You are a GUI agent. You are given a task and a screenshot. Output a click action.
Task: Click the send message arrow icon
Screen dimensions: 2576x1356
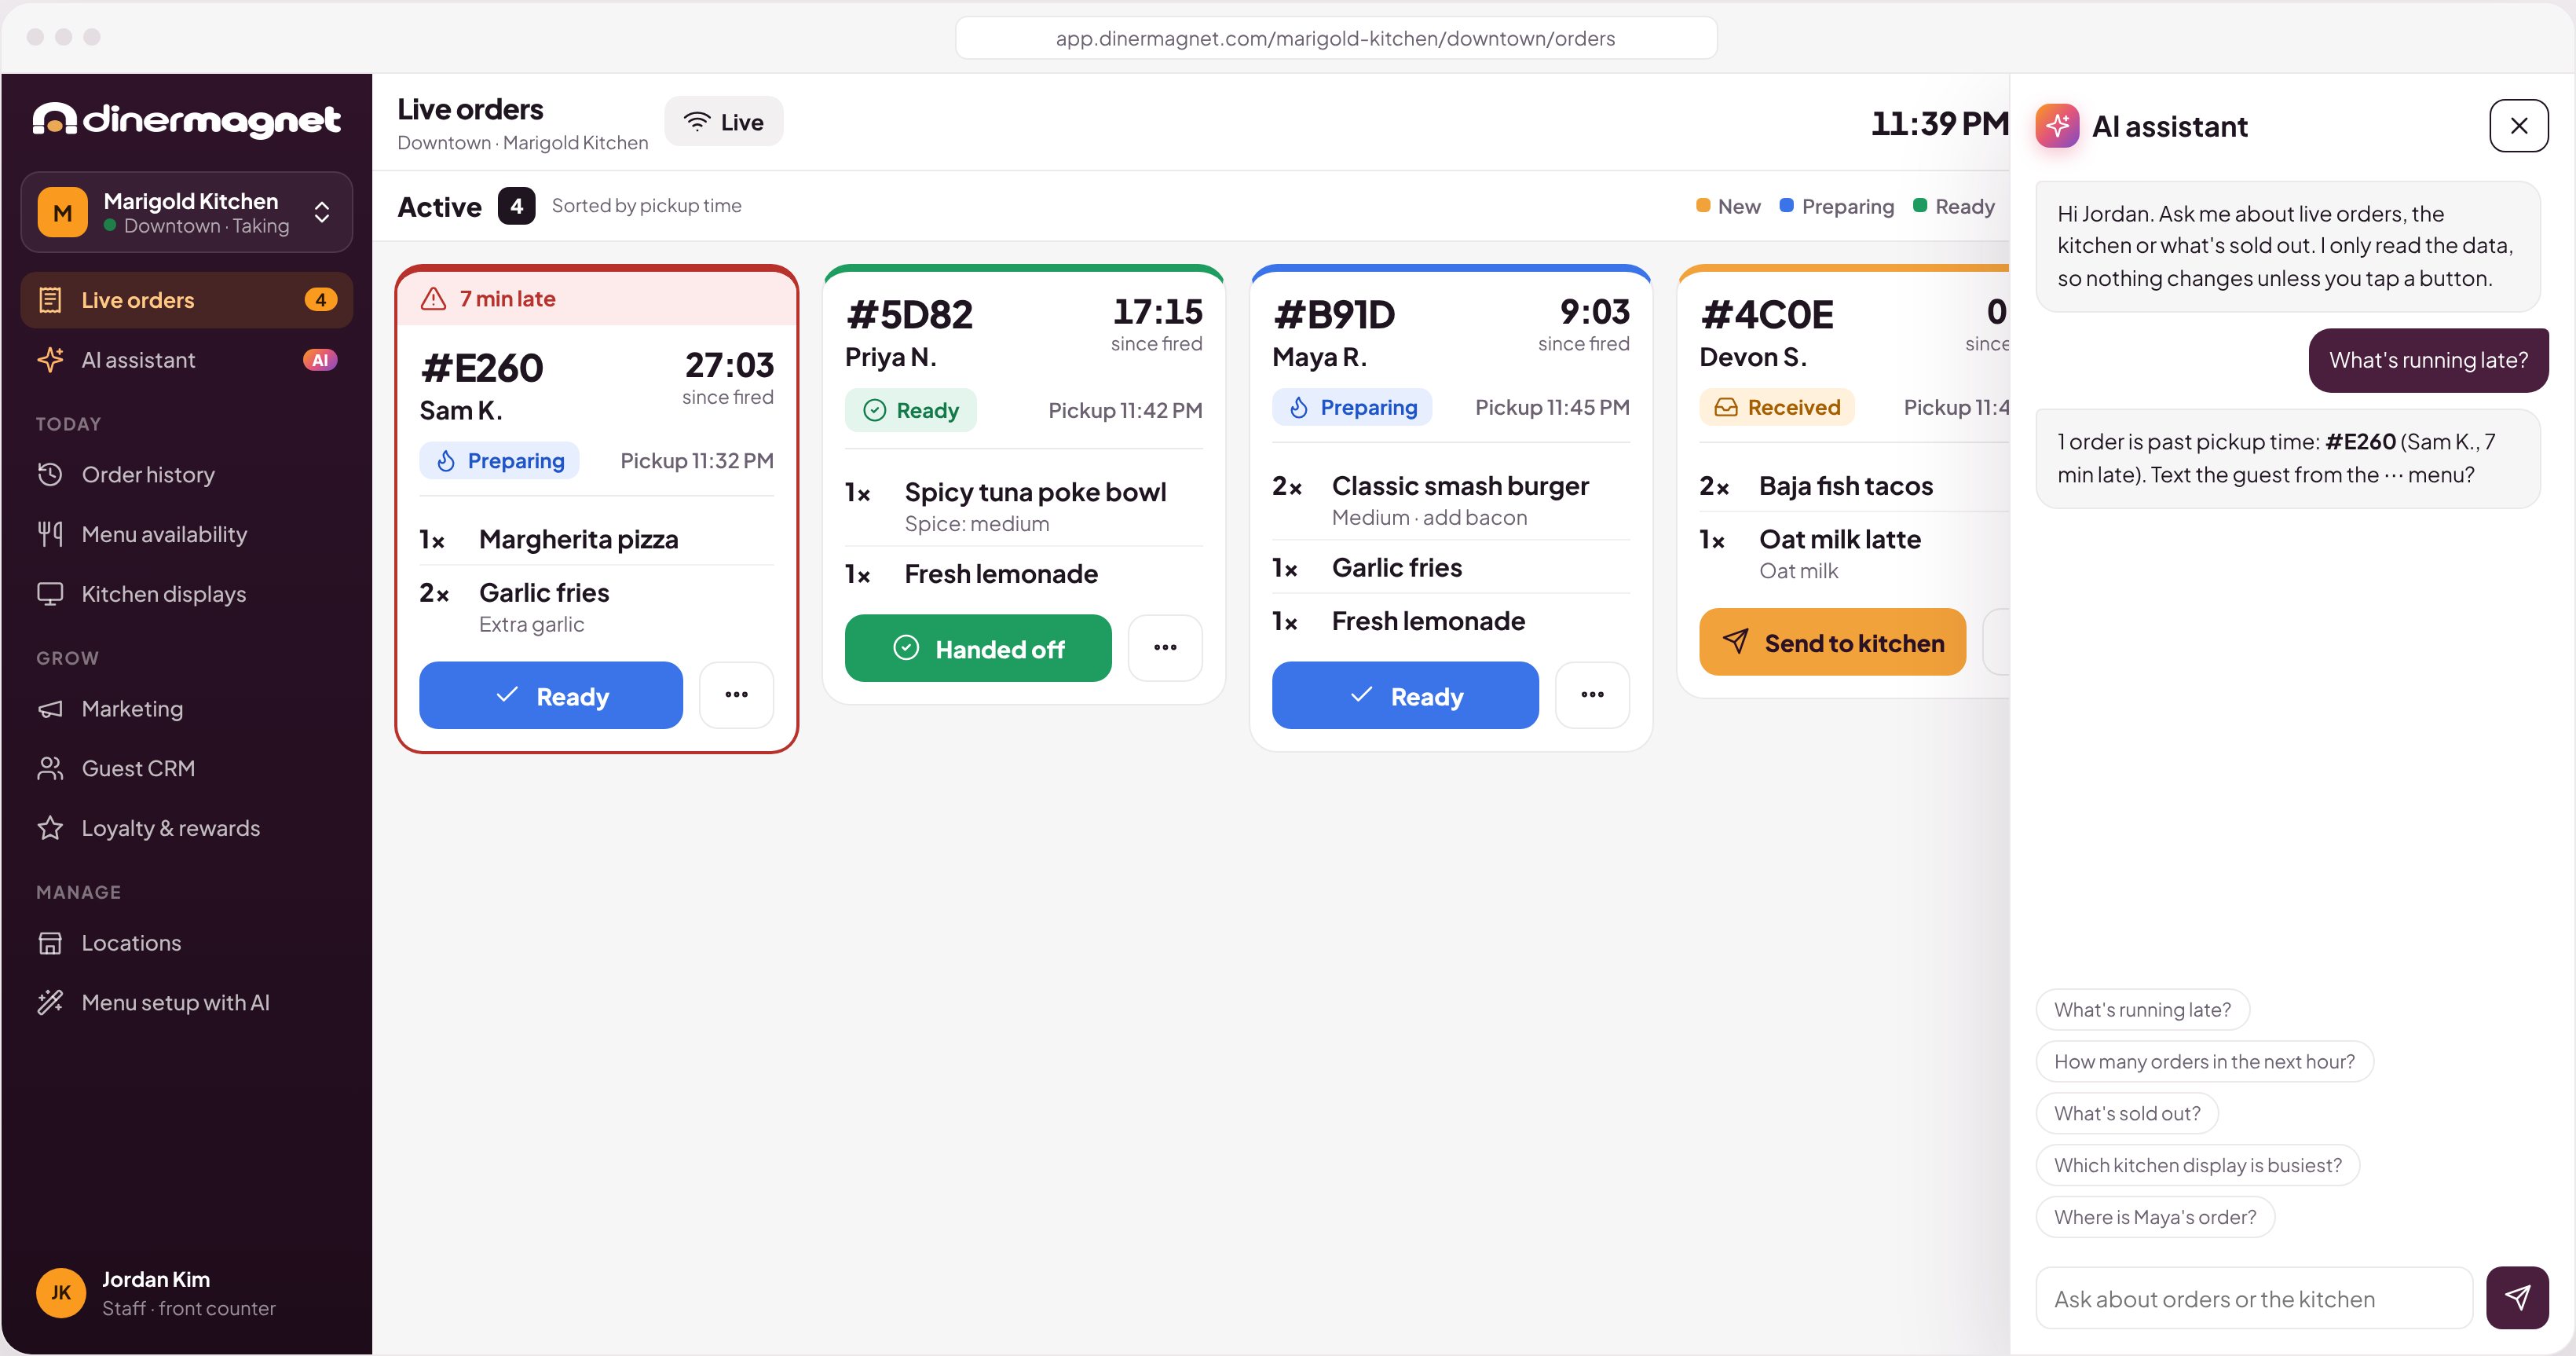pyautogui.click(x=2517, y=1297)
